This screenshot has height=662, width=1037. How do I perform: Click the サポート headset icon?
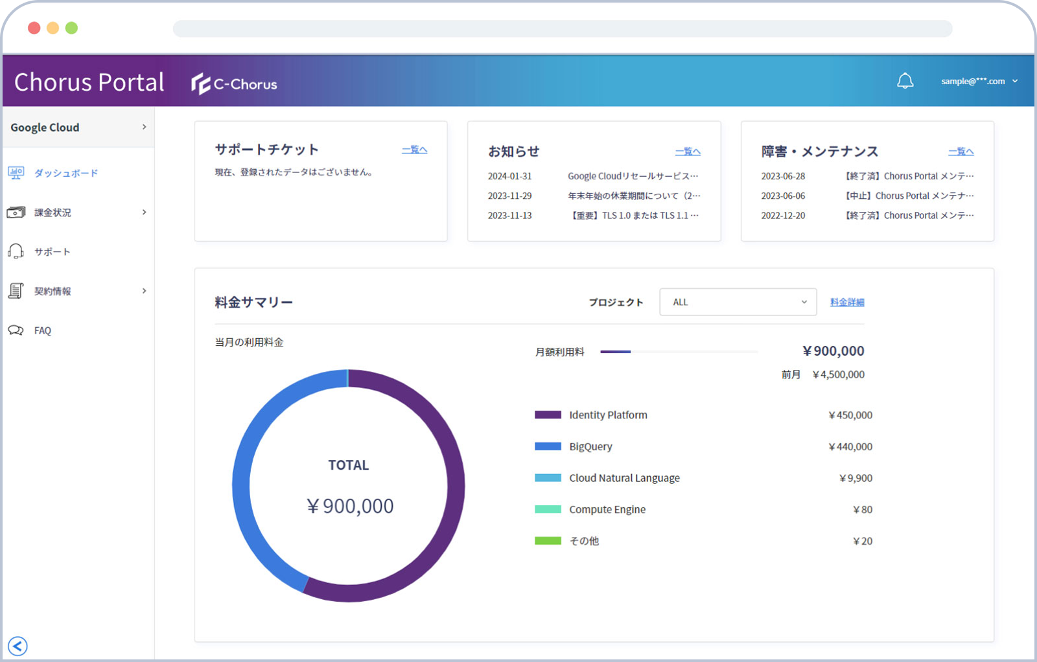coord(16,251)
